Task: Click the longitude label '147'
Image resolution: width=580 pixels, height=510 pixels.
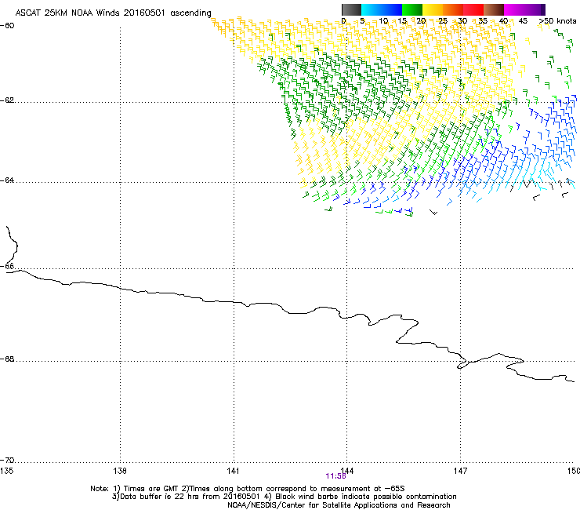Action: coord(461,471)
